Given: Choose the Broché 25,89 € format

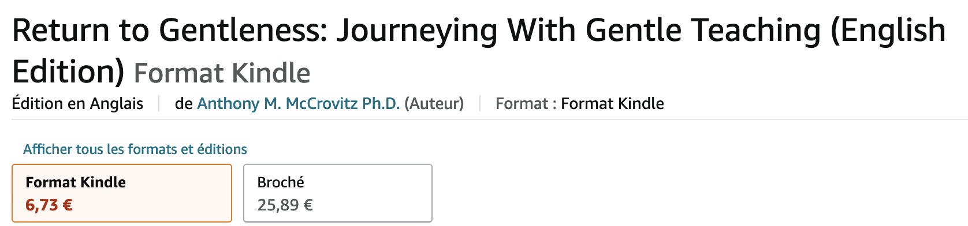Looking at the screenshot, I should [338, 193].
